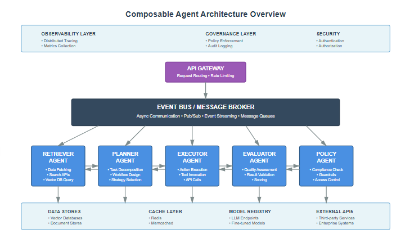The height and width of the screenshot is (234, 401).
Task: Click the Executor Agent box
Action: coord(192,165)
